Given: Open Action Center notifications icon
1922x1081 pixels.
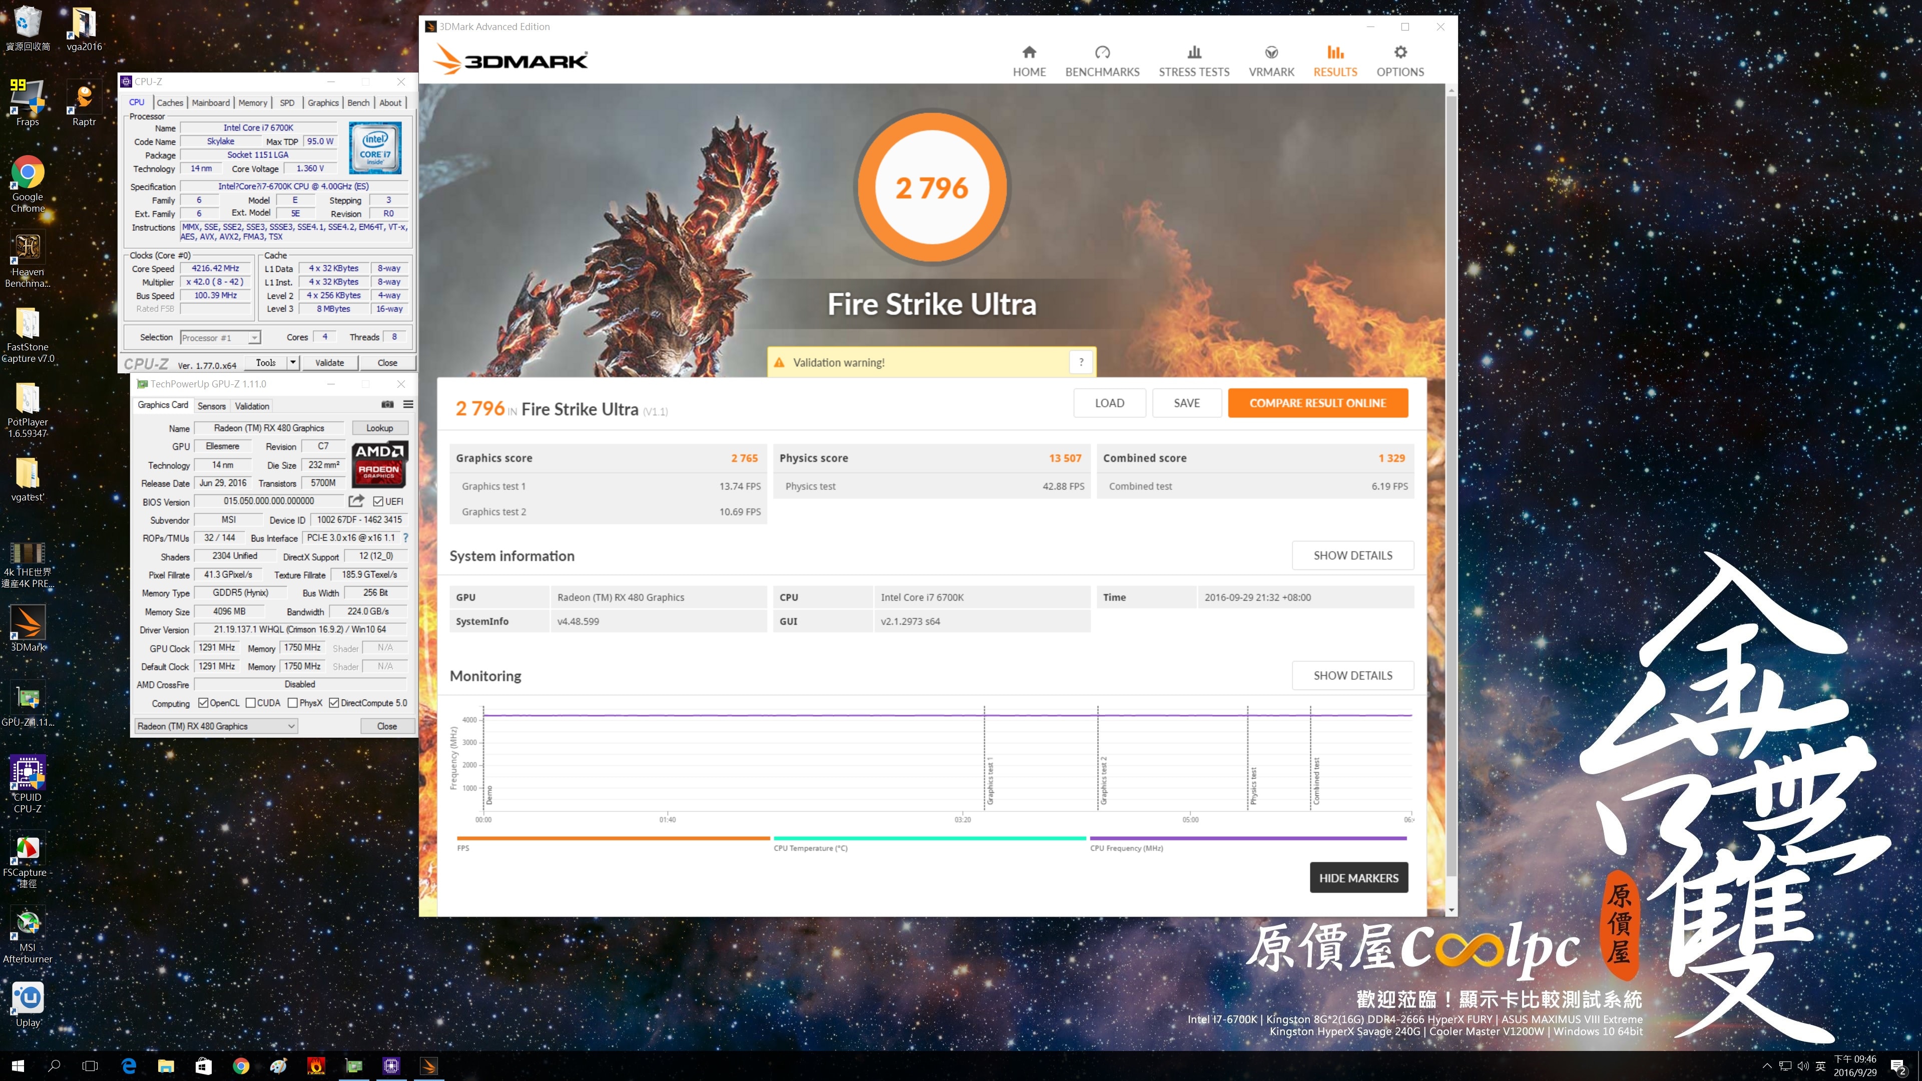Looking at the screenshot, I should pos(1899,1066).
